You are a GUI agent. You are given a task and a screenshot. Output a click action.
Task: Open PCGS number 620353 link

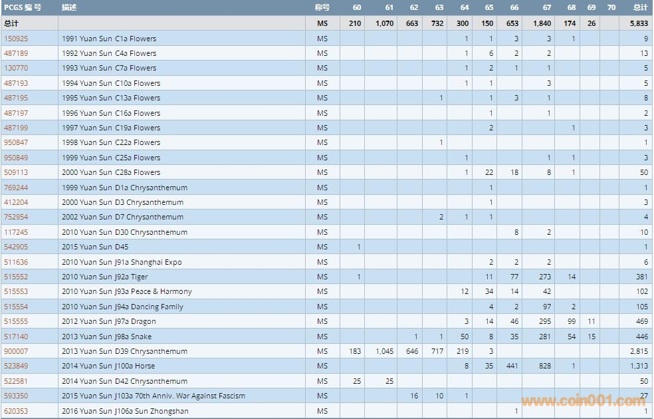[x=16, y=411]
